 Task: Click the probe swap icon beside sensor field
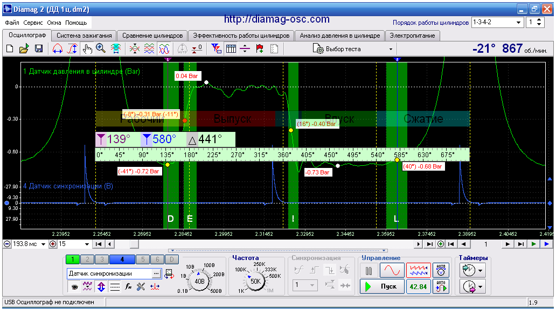169,273
